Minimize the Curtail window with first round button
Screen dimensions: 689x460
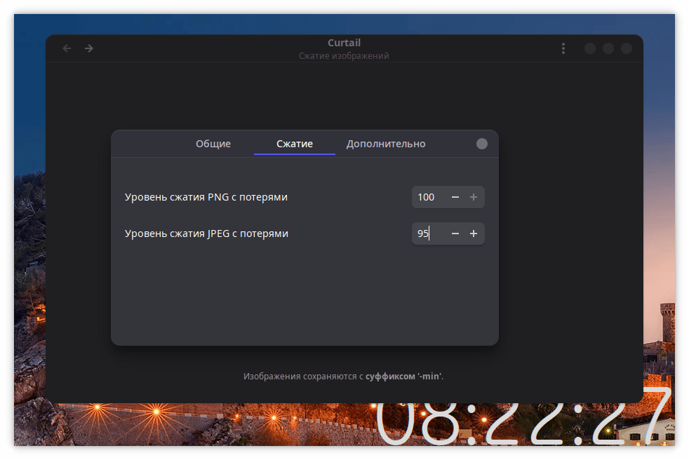tap(590, 48)
